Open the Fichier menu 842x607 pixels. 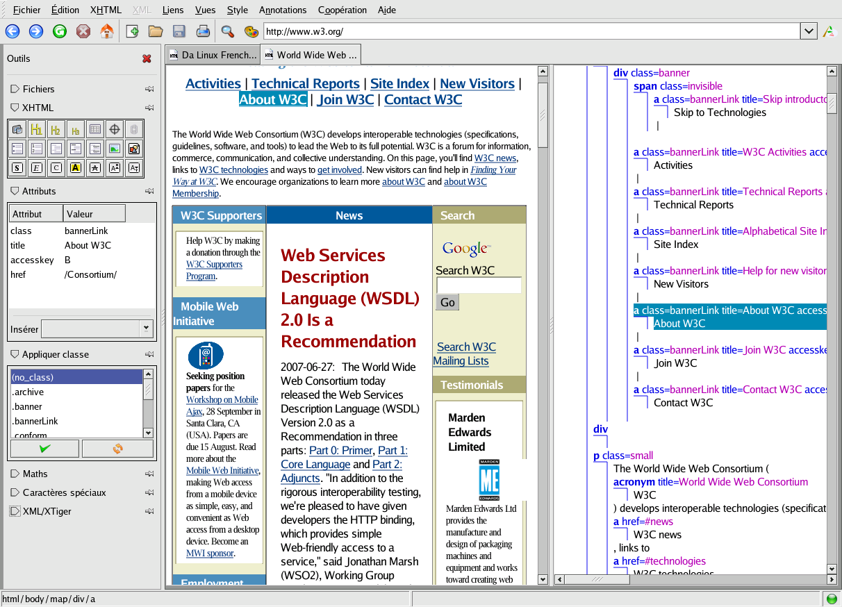pyautogui.click(x=26, y=10)
